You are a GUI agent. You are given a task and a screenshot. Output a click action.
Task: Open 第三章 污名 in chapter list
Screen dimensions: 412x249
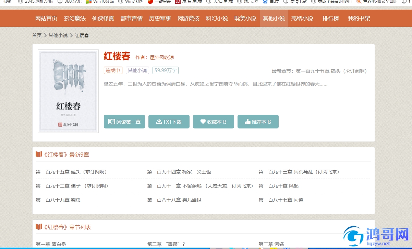pyautogui.click(x=271, y=244)
